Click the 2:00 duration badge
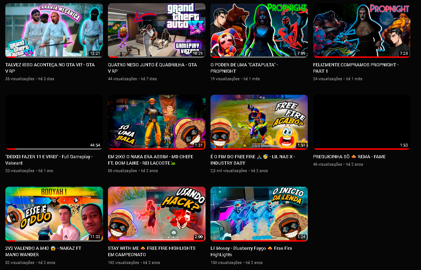This screenshot has width=421, height=270. click(x=199, y=237)
